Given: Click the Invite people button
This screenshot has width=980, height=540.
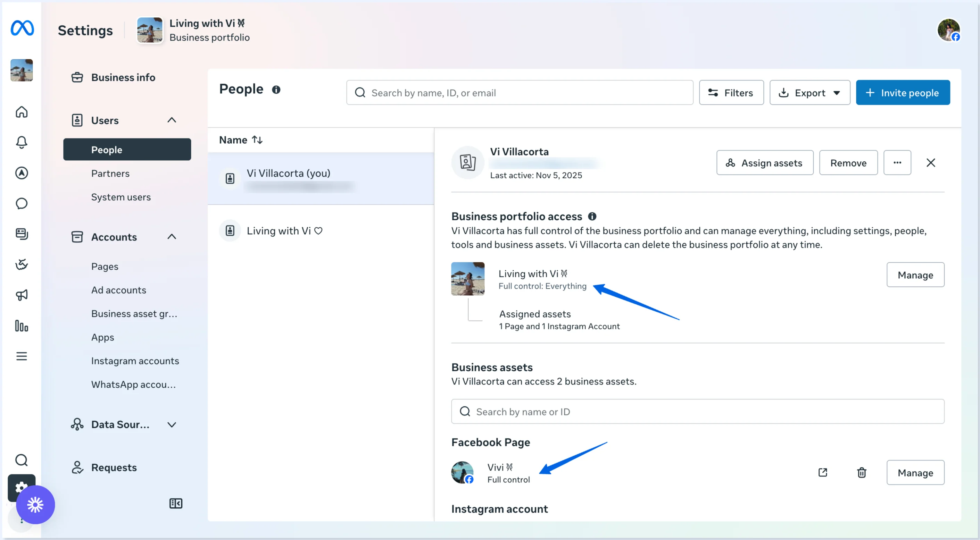Looking at the screenshot, I should [903, 93].
